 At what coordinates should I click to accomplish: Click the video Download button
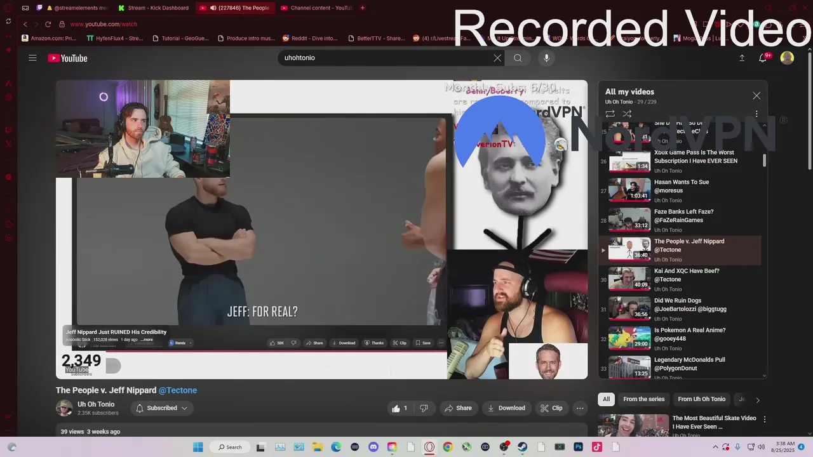pyautogui.click(x=506, y=408)
